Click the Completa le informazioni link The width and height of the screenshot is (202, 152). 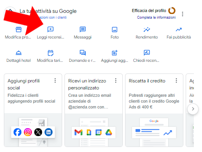pos(157,17)
